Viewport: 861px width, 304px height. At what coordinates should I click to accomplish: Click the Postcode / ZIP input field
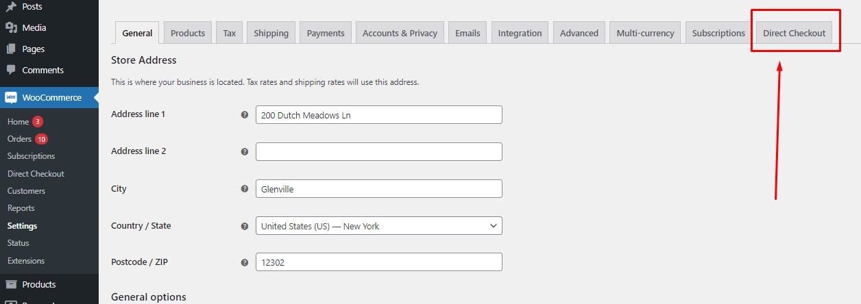tap(378, 262)
